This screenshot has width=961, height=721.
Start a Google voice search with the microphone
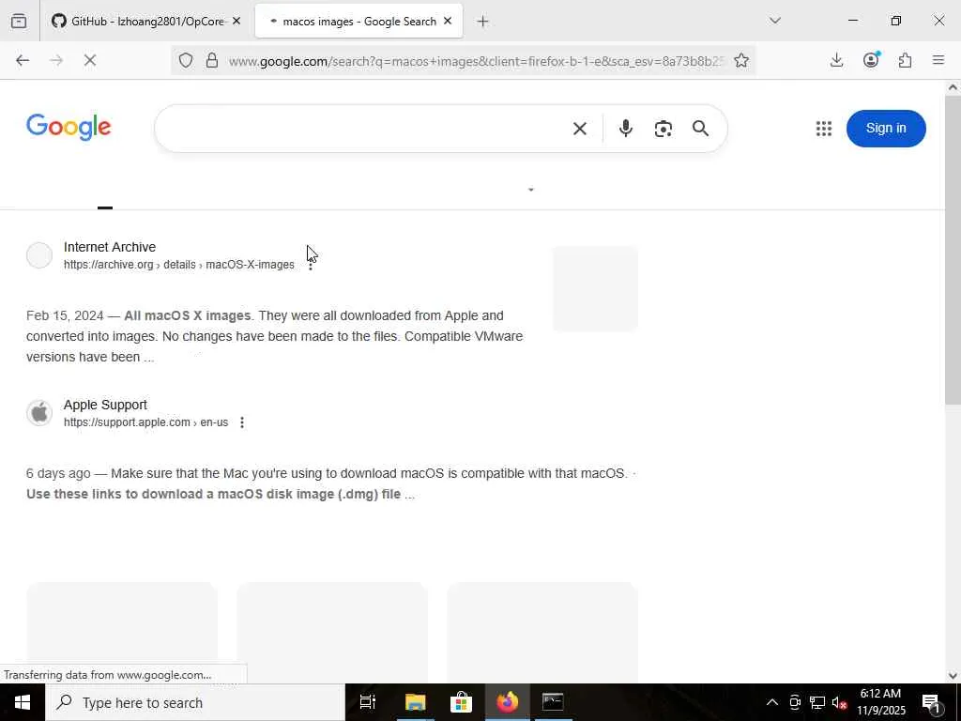tap(625, 129)
